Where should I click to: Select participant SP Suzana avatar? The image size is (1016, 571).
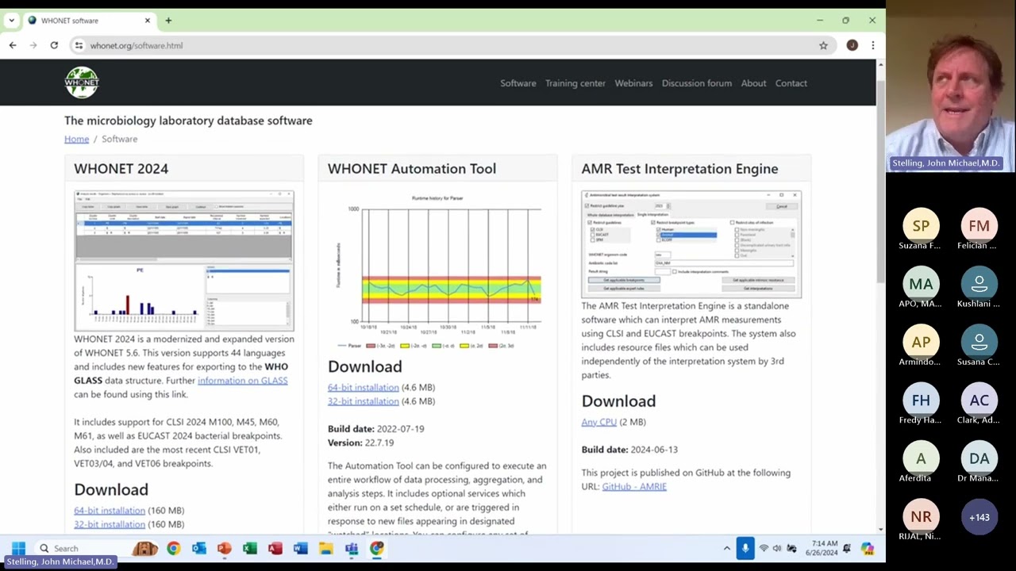[x=921, y=226]
